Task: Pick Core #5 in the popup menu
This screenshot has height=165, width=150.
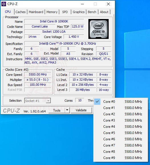Action: click(x=121, y=133)
